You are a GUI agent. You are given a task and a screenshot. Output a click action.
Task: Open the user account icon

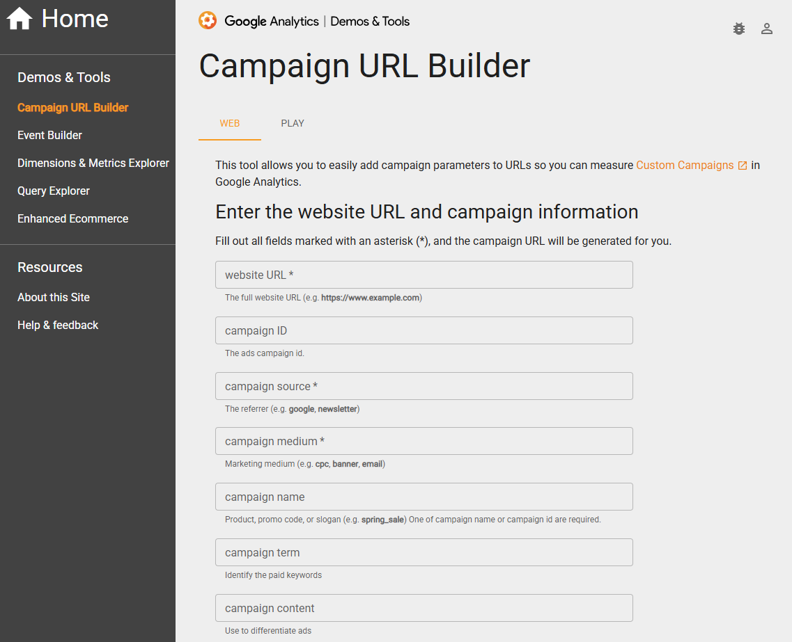tap(767, 29)
